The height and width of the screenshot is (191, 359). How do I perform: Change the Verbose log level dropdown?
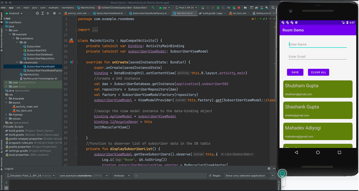click(121, 175)
